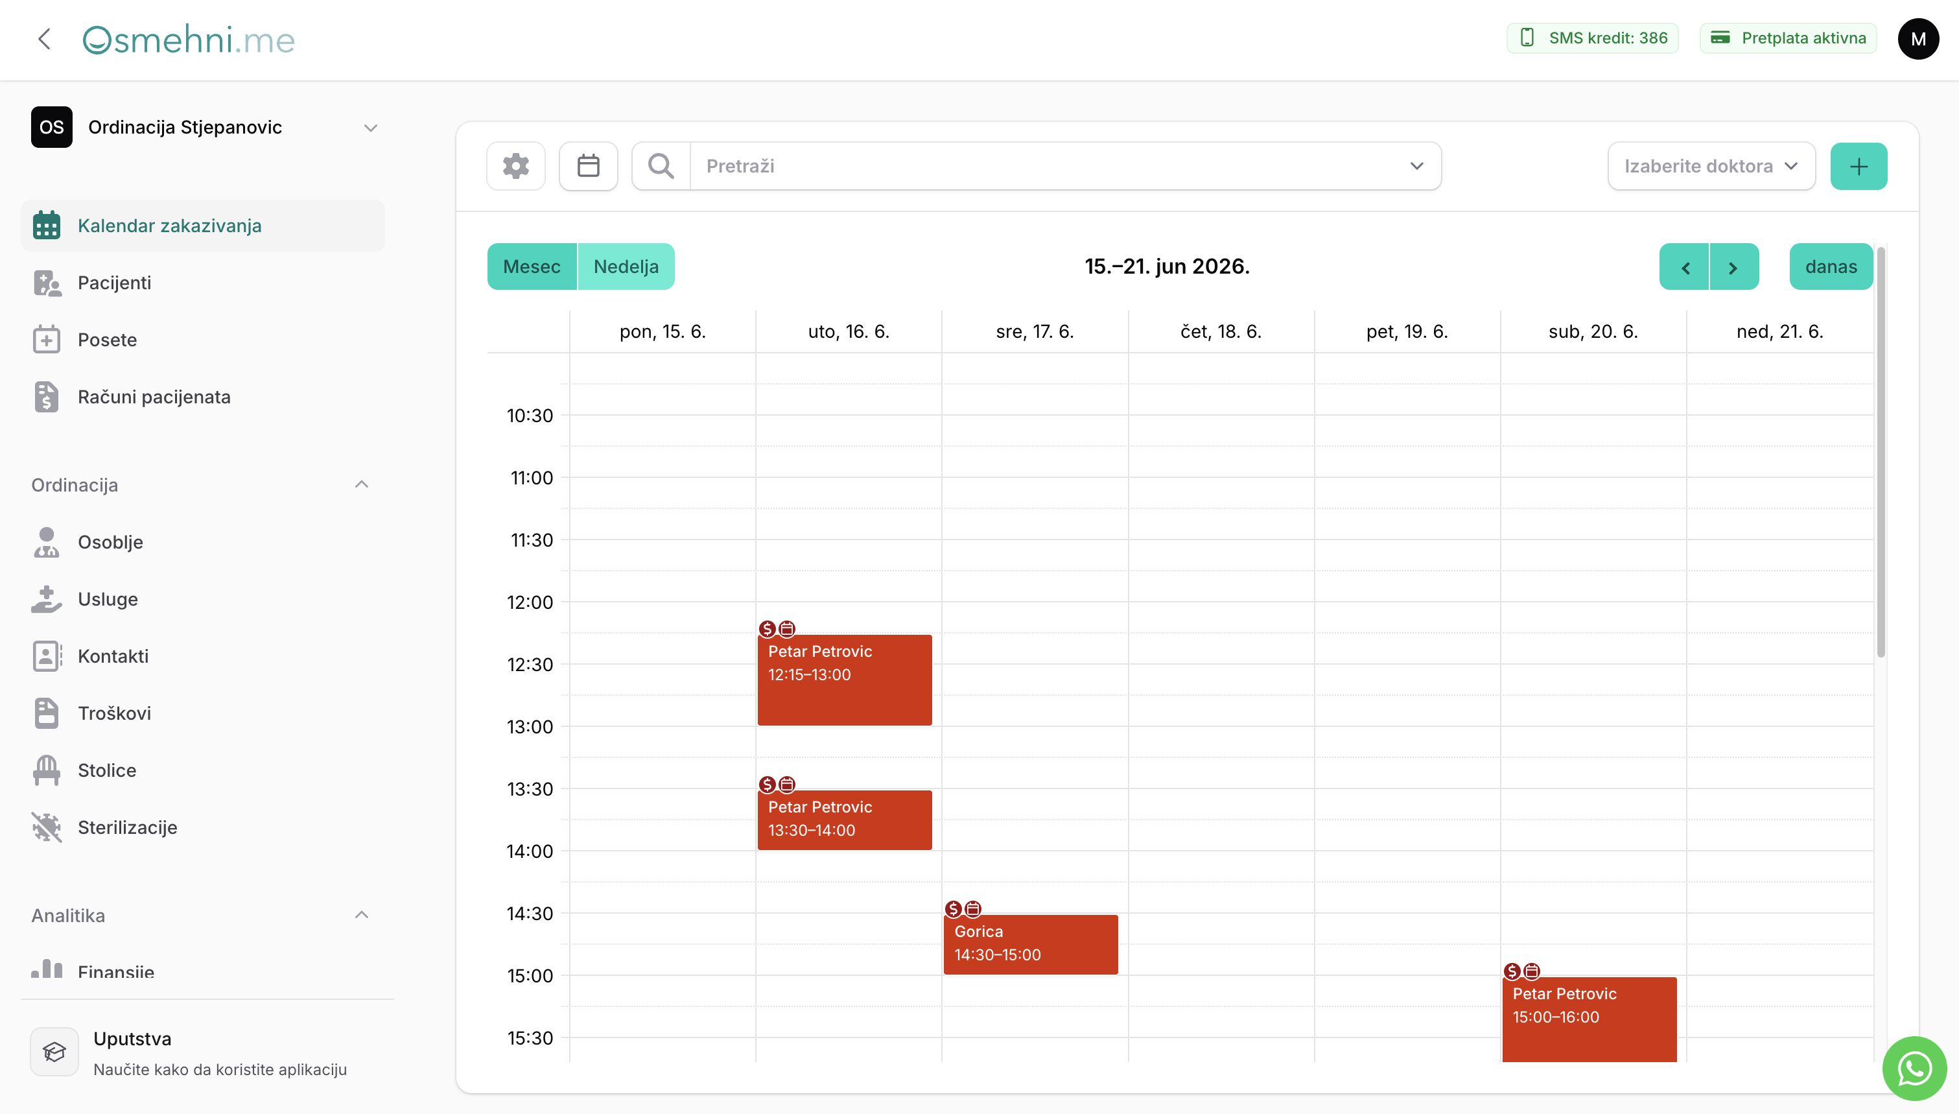Image resolution: width=1959 pixels, height=1114 pixels.
Task: Click calendar icon on Gorica appointment
Action: click(972, 909)
